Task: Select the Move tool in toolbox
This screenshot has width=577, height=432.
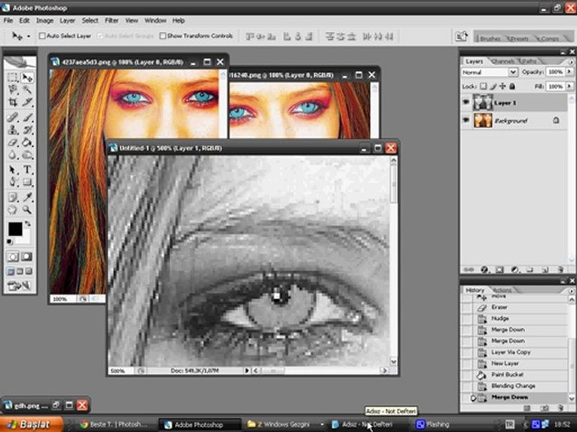Action: point(27,77)
